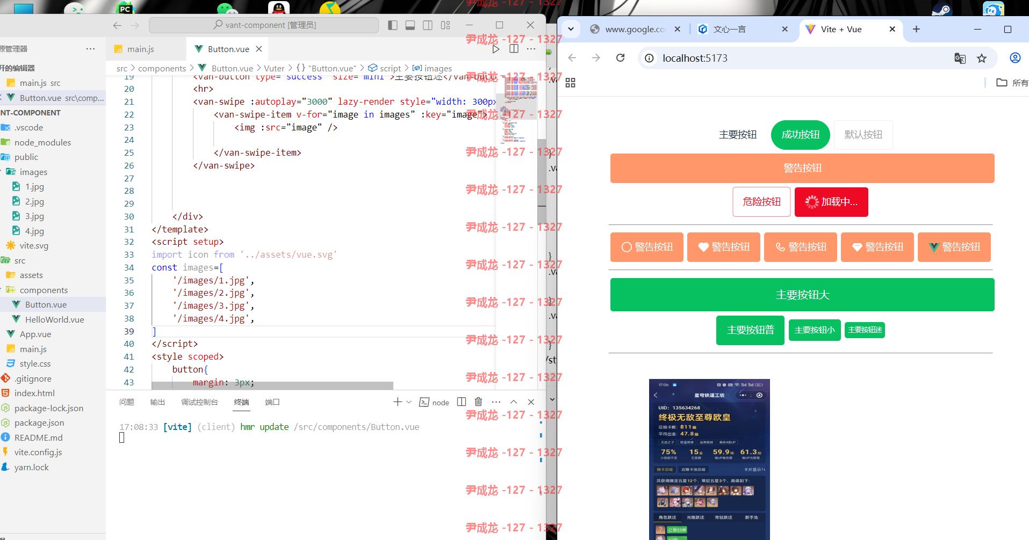
Task: Click the green 成功按钮 button
Action: click(801, 135)
